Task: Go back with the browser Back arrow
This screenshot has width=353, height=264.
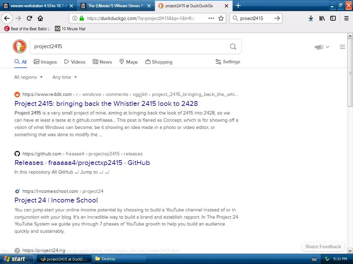Action: [x=7, y=18]
